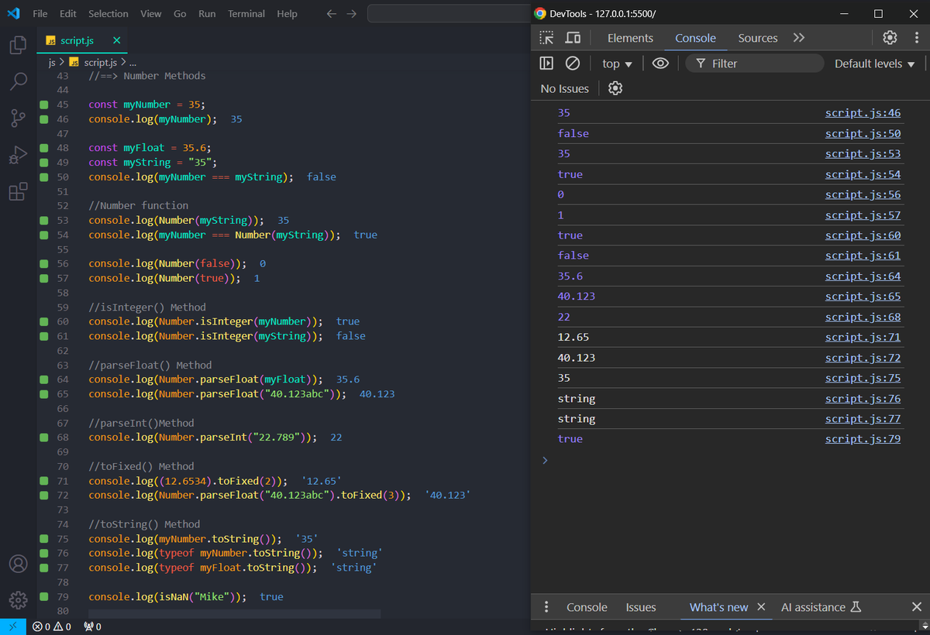Open the AI assistance drawer tab
The image size is (930, 635).
[x=821, y=607]
